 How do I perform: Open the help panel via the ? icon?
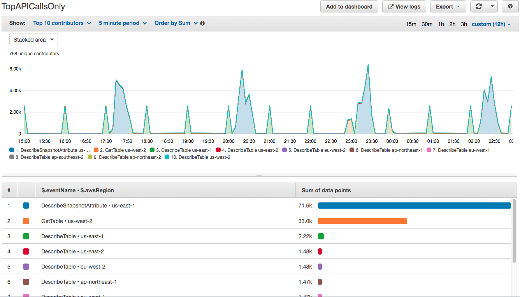click(510, 6)
